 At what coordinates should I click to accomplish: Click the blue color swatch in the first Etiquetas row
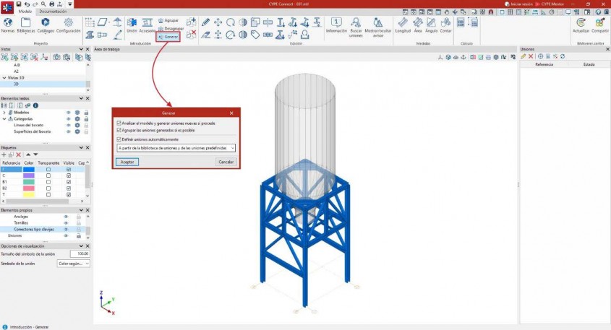(x=29, y=169)
